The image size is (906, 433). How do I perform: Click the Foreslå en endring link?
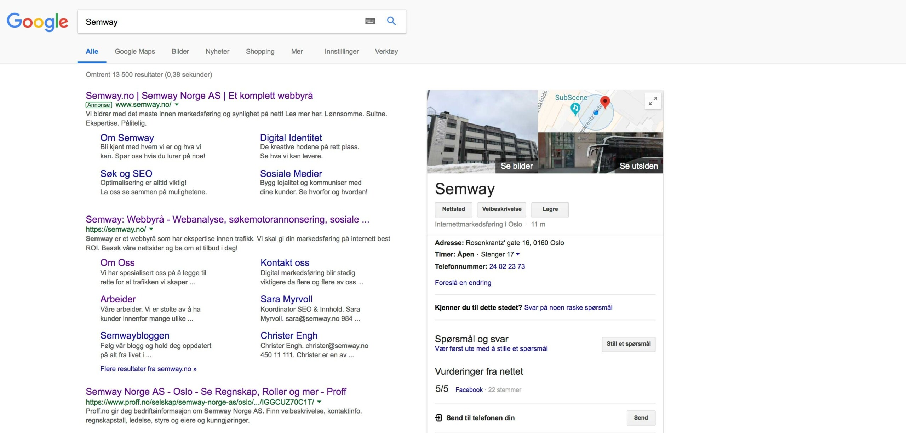[x=463, y=283]
